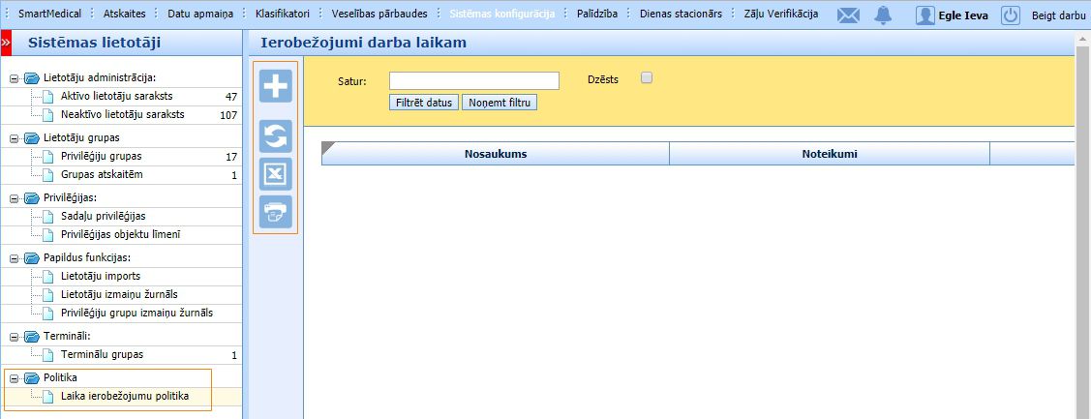Collapse the Lietotāju administrācija tree node

tap(15, 78)
